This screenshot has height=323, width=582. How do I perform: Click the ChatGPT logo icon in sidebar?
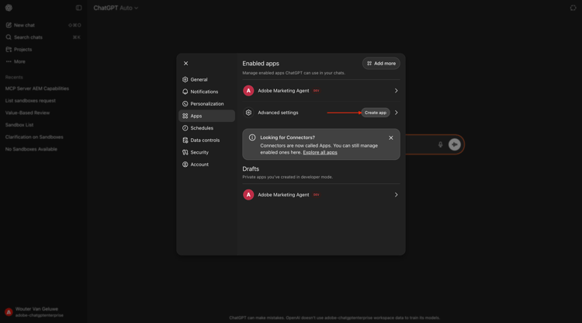9,8
